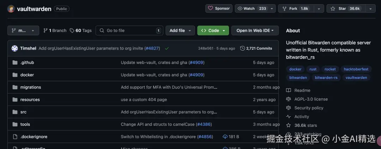View the 1 Branch link
Viewport: 381px width, 149px height.
[x=55, y=31]
